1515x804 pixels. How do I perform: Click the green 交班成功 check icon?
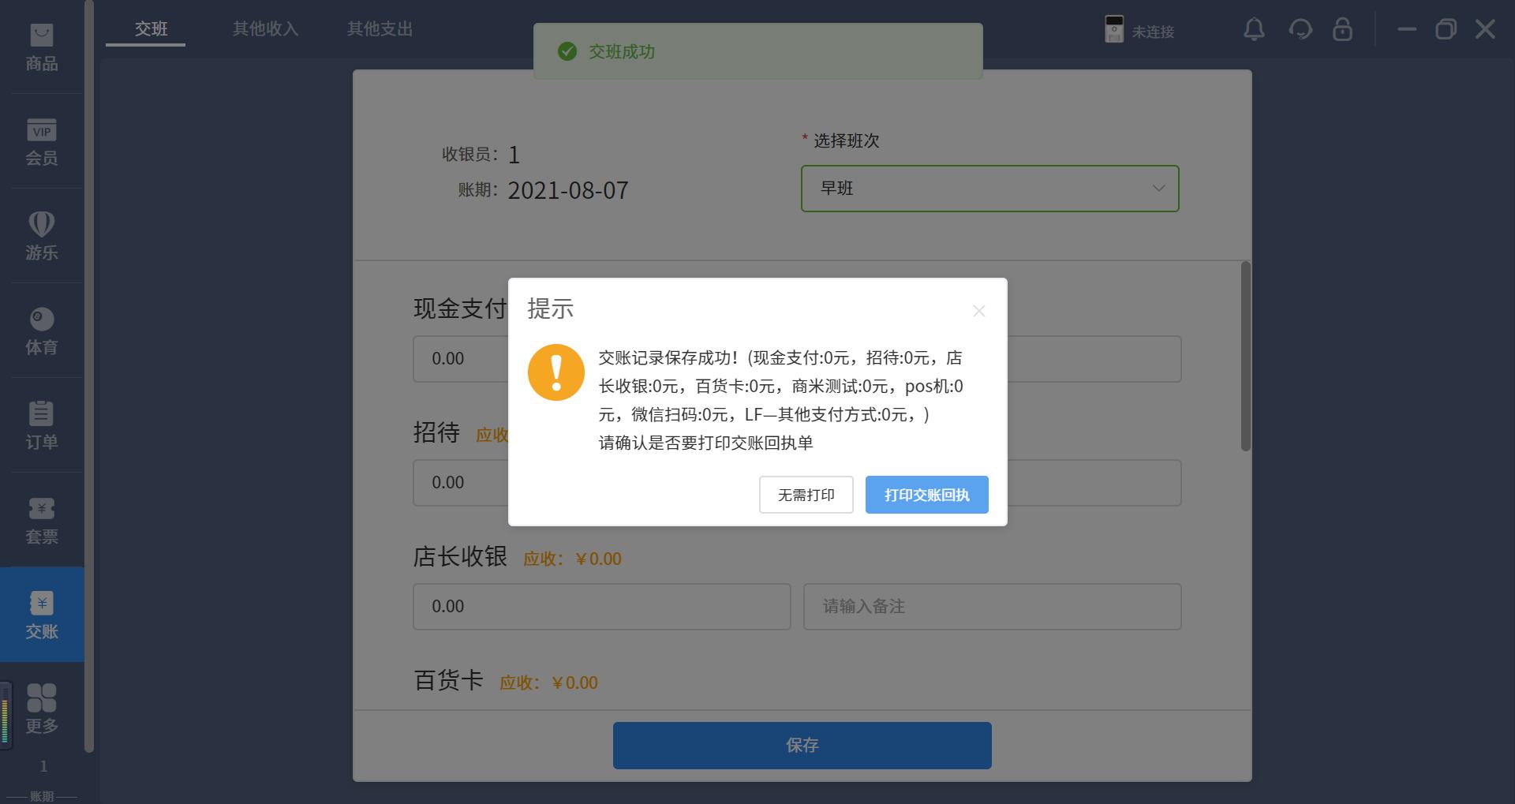tap(567, 51)
